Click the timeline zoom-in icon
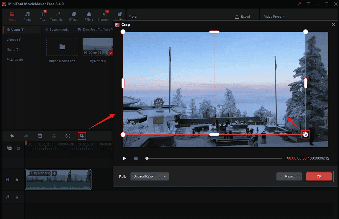The width and height of the screenshot is (339, 219). [x=10, y=148]
